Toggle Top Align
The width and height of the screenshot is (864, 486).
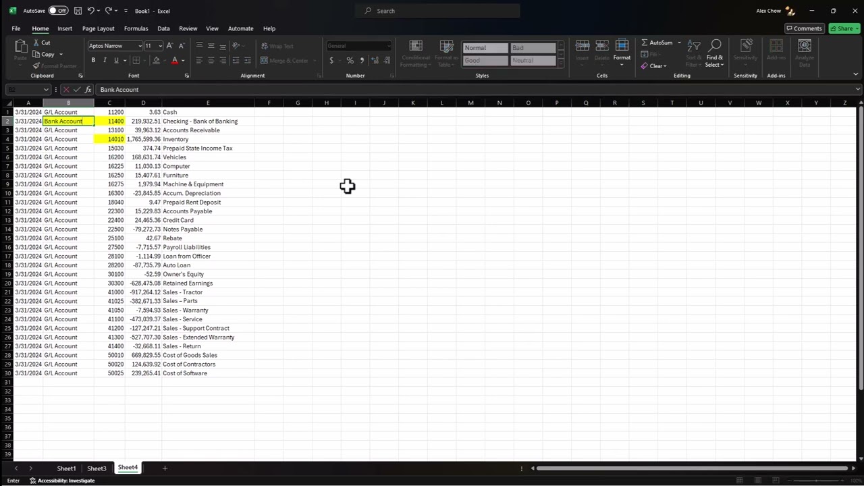pyautogui.click(x=199, y=46)
